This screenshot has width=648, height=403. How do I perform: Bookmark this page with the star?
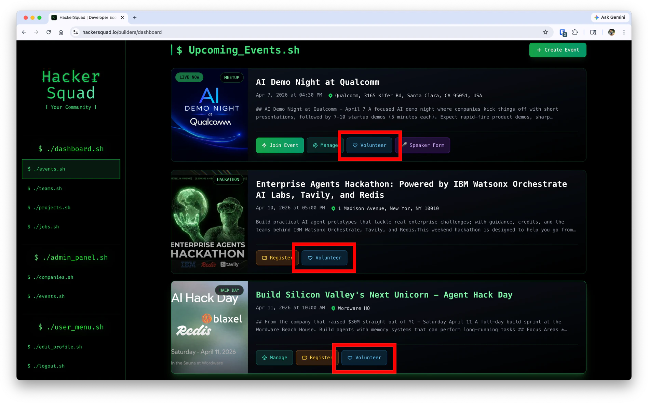(545, 32)
